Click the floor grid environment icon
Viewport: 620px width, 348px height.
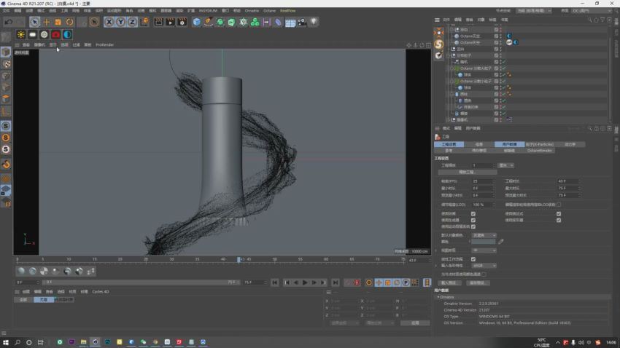tap(290, 23)
